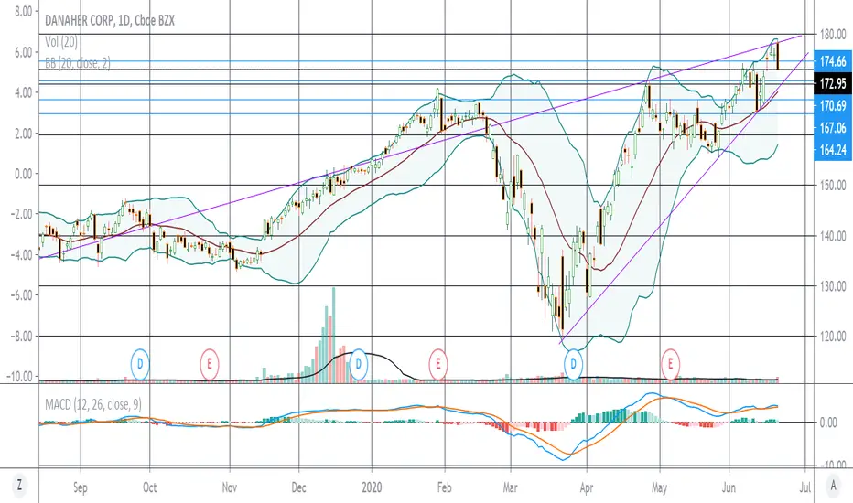The width and height of the screenshot is (853, 503).
Task: Click the dividend marker just before Apr
Action: click(x=573, y=363)
